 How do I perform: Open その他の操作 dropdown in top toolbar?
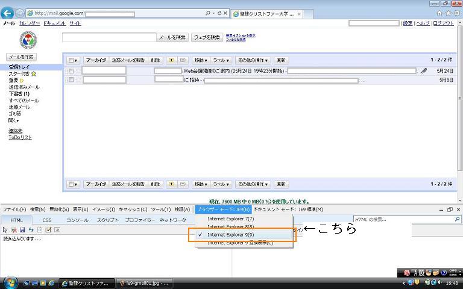tap(253, 60)
